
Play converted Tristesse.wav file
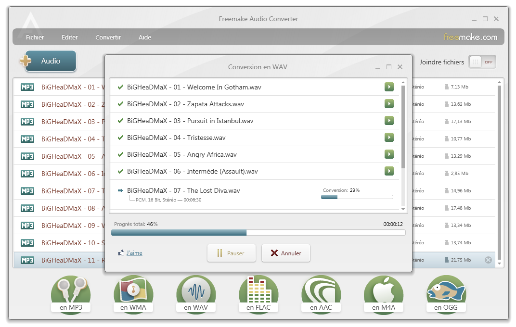pyautogui.click(x=389, y=138)
